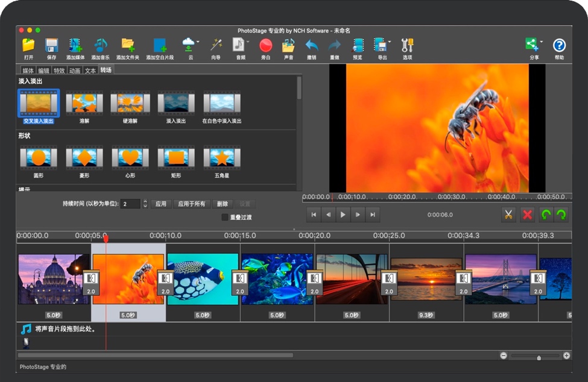Open the 预览 (Preview) tool

(358, 45)
